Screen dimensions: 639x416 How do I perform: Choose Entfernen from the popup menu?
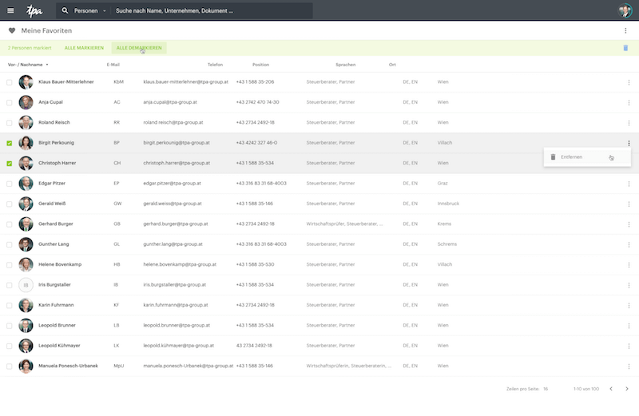[x=587, y=156]
